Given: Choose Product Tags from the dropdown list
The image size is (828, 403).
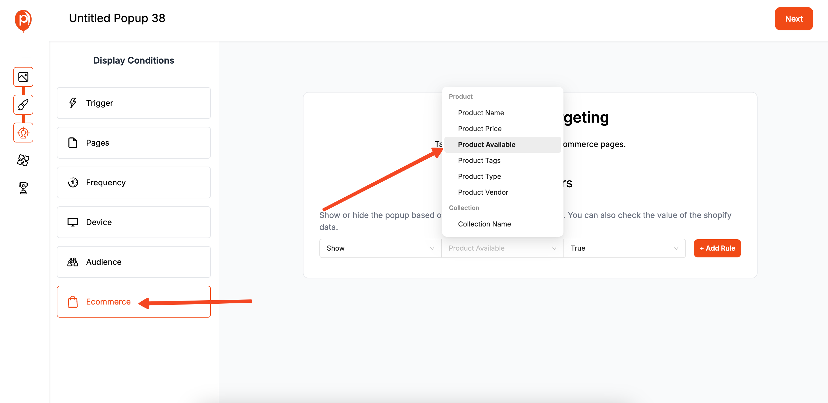Looking at the screenshot, I should click(x=502, y=161).
